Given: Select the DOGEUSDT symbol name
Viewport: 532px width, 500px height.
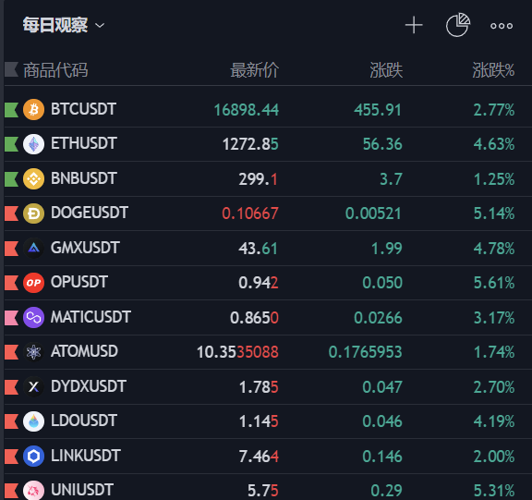Looking at the screenshot, I should click(90, 213).
